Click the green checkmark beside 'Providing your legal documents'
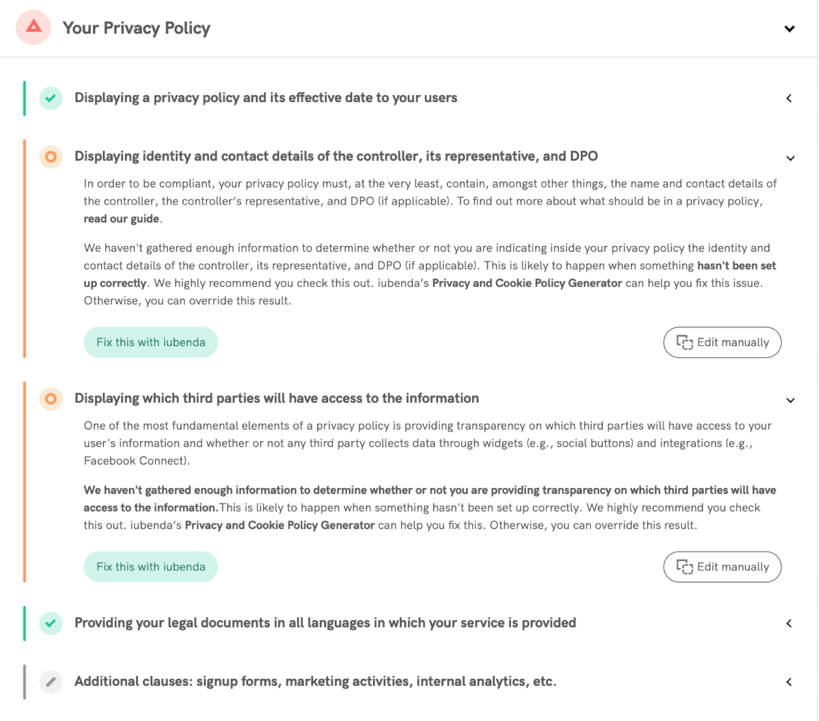 point(51,623)
